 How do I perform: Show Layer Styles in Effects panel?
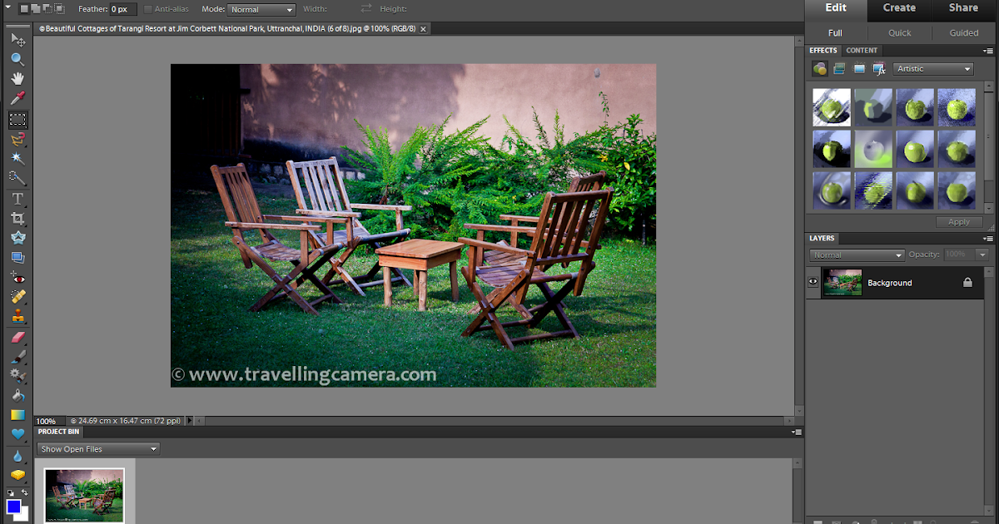(x=839, y=69)
